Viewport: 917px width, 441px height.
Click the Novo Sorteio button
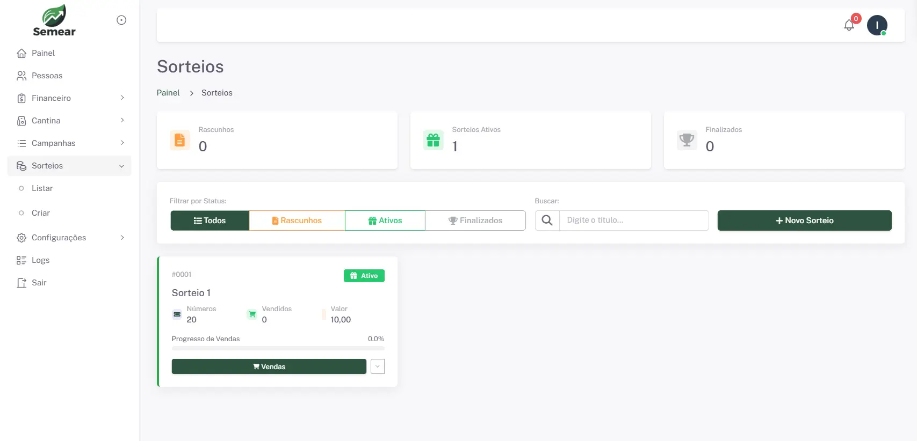[804, 220]
